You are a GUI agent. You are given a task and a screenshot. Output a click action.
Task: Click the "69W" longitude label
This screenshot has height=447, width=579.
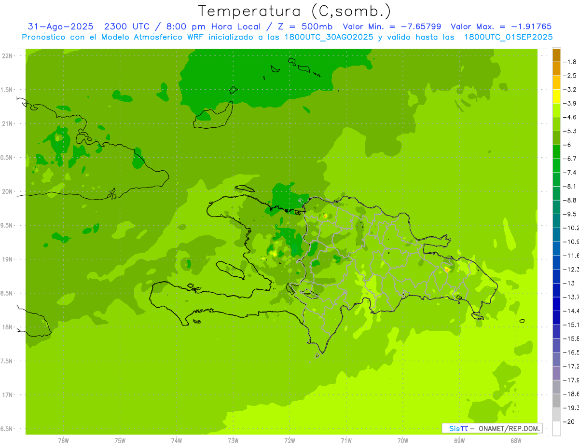[x=459, y=441]
